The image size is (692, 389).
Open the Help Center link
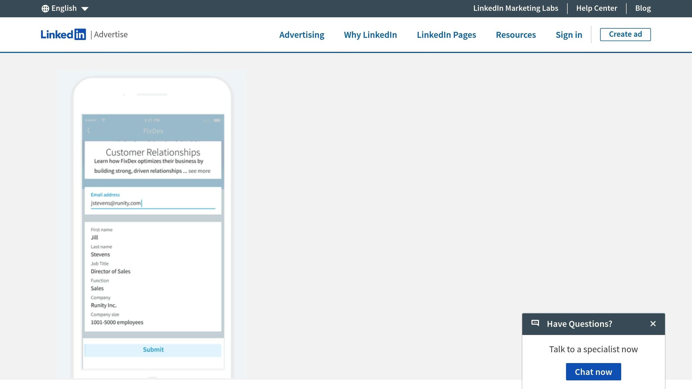[x=596, y=8]
